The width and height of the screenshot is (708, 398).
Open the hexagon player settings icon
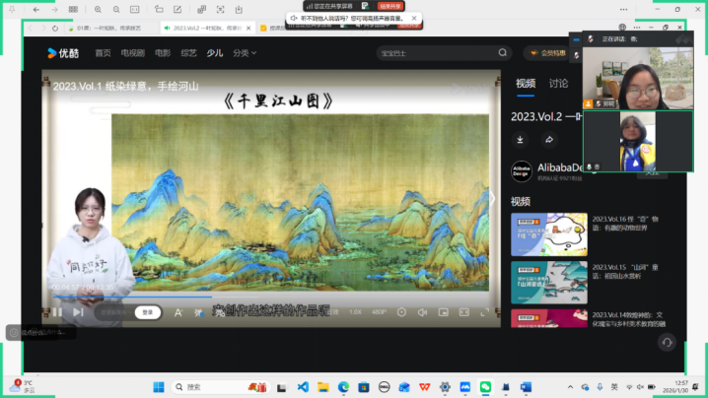pyautogui.click(x=401, y=312)
